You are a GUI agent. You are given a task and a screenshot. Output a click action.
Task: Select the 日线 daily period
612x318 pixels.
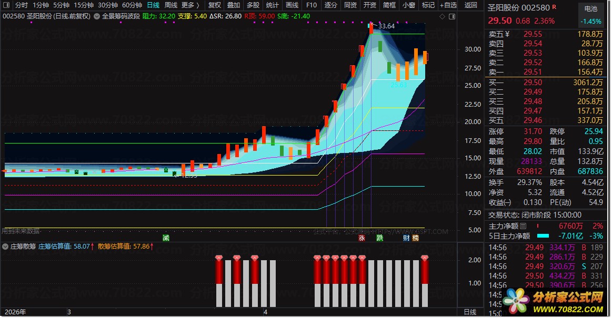coord(153,5)
